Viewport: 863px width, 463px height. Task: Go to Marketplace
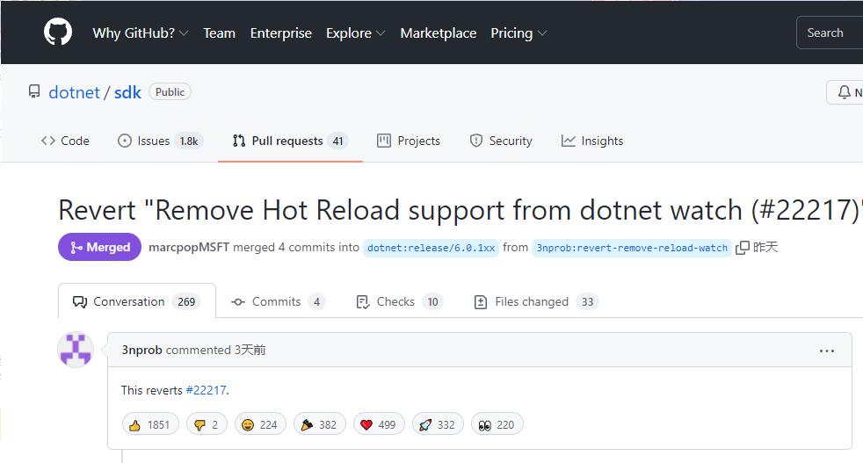(439, 33)
